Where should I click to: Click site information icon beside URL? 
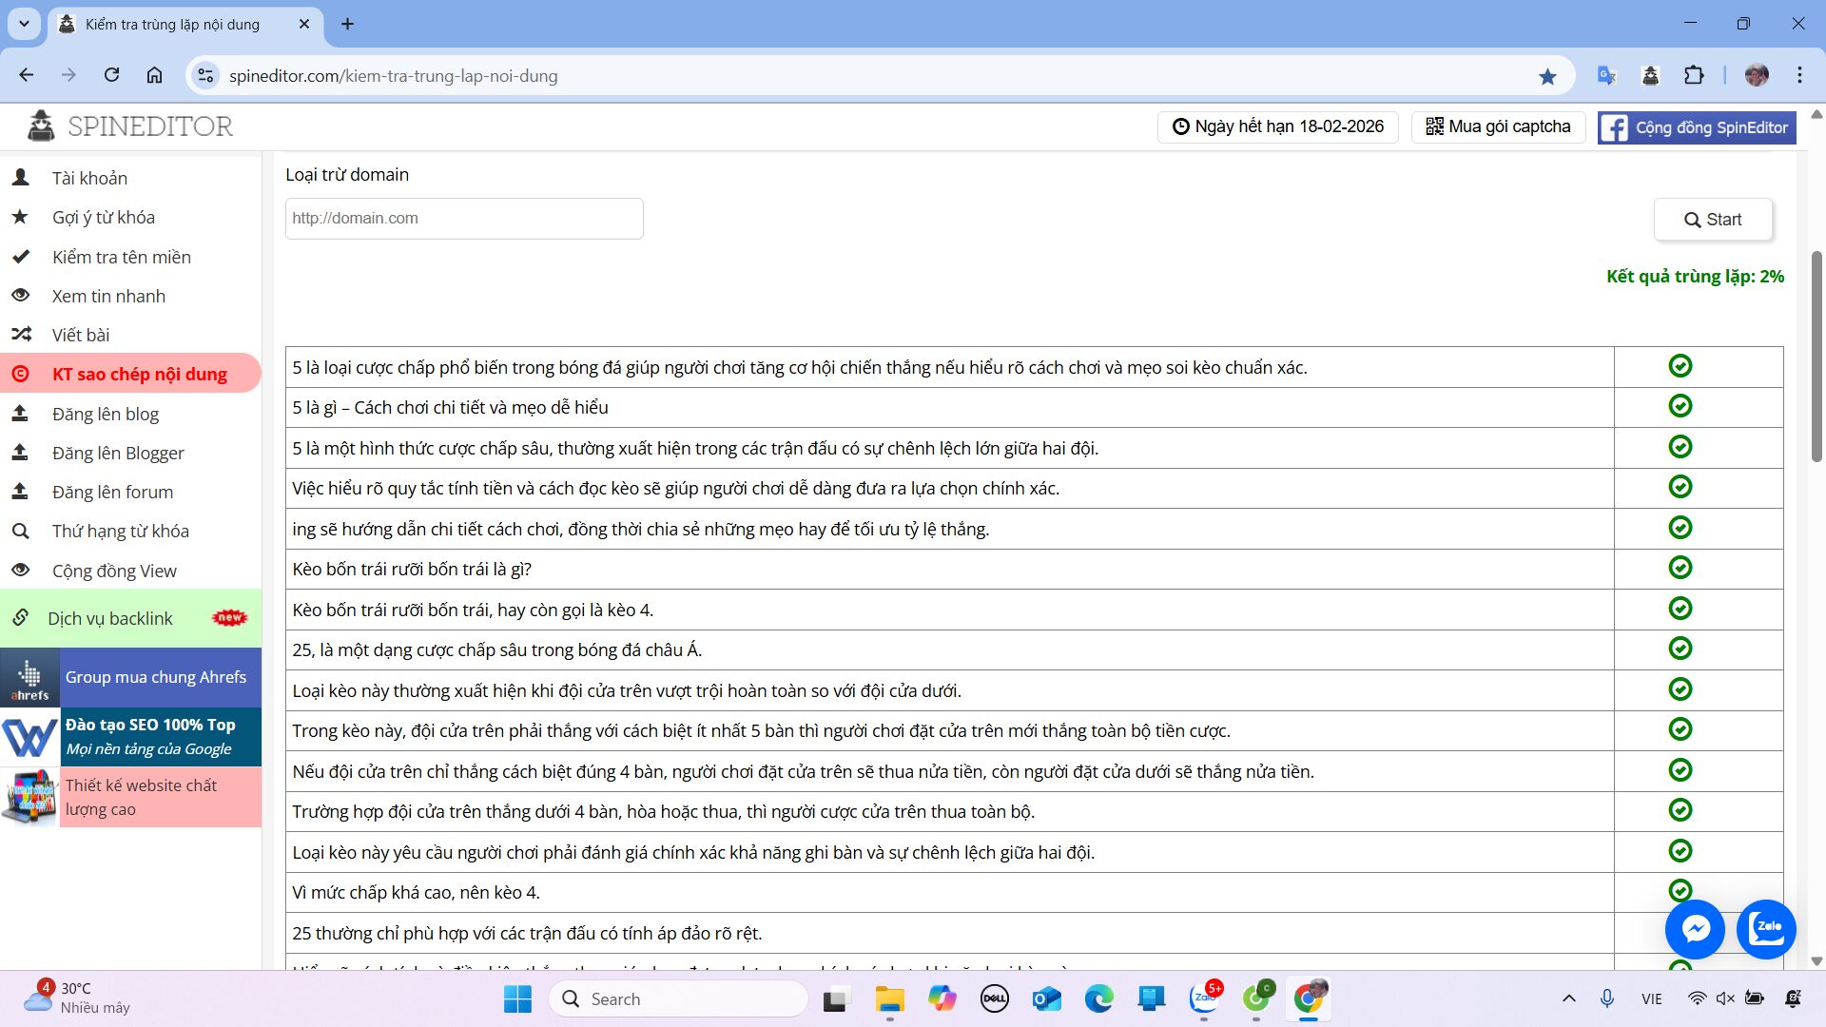pyautogui.click(x=205, y=76)
